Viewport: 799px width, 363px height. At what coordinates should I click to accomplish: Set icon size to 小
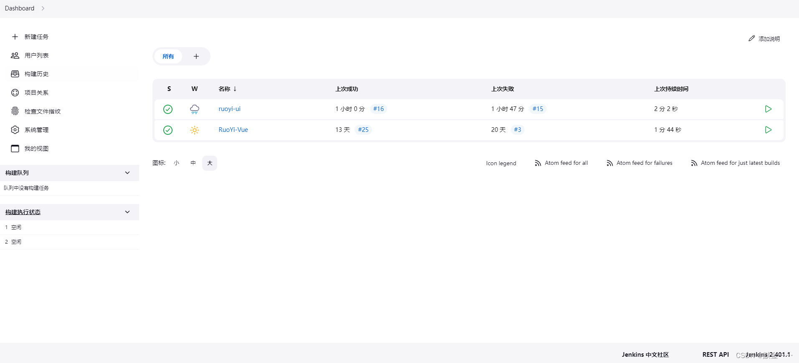pyautogui.click(x=177, y=163)
